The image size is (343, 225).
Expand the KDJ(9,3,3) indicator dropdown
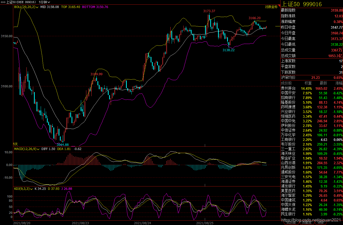click(x=23, y=189)
